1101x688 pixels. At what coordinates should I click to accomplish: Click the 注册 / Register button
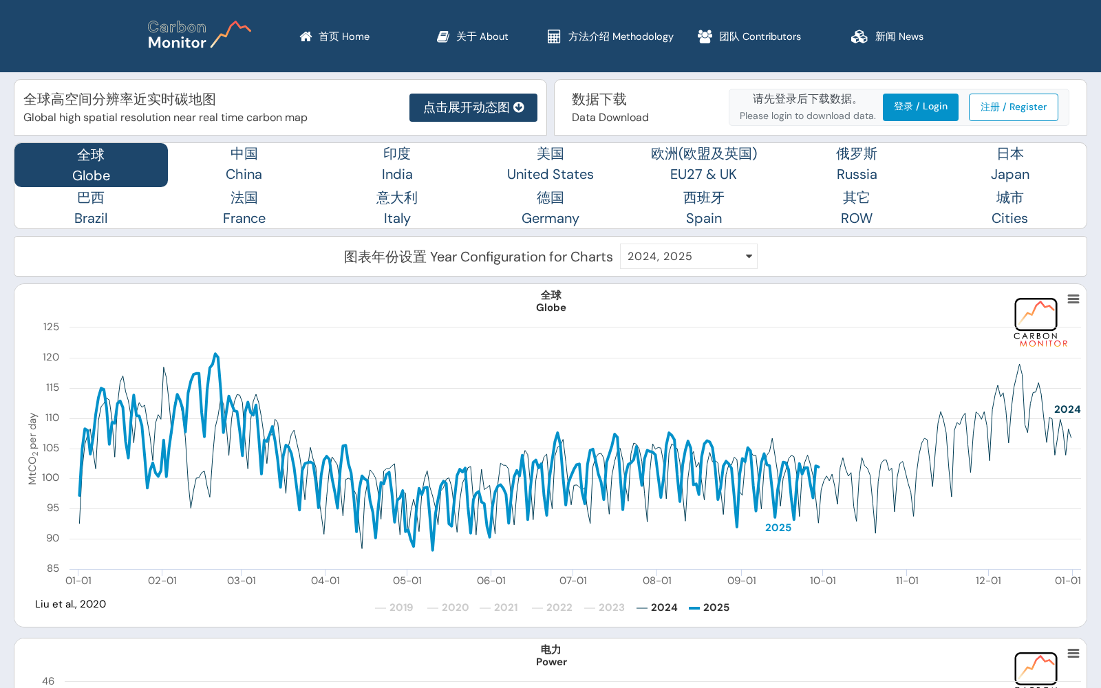click(1014, 107)
